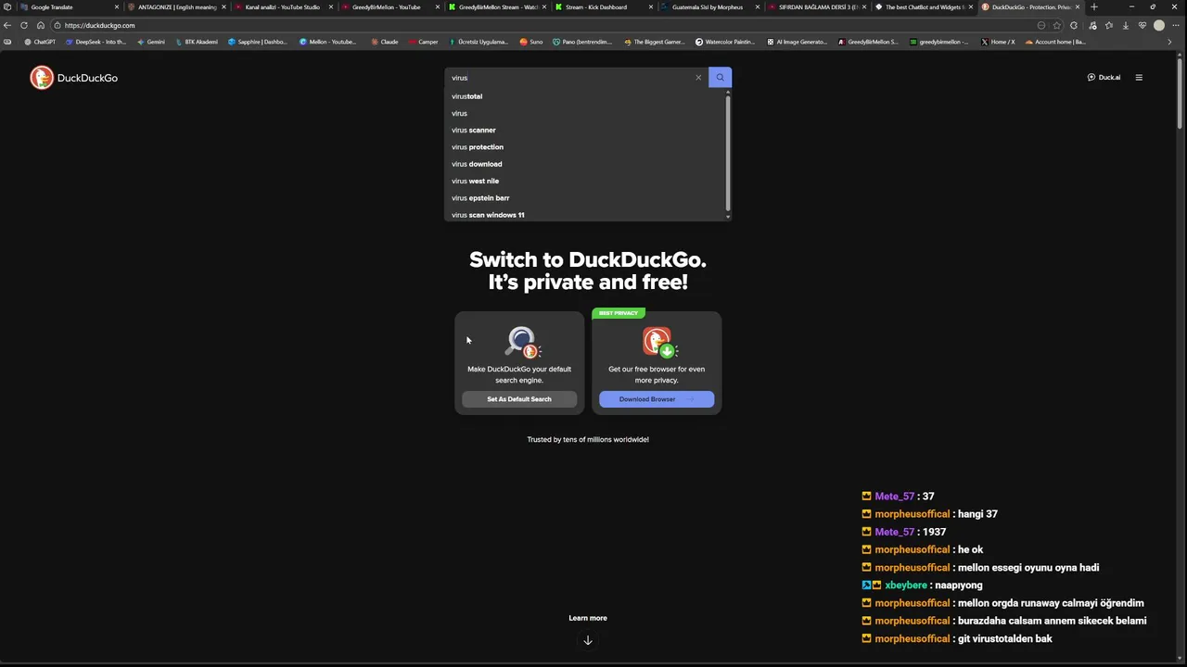
Task: Open Account home bookmark
Action: pos(1055,42)
